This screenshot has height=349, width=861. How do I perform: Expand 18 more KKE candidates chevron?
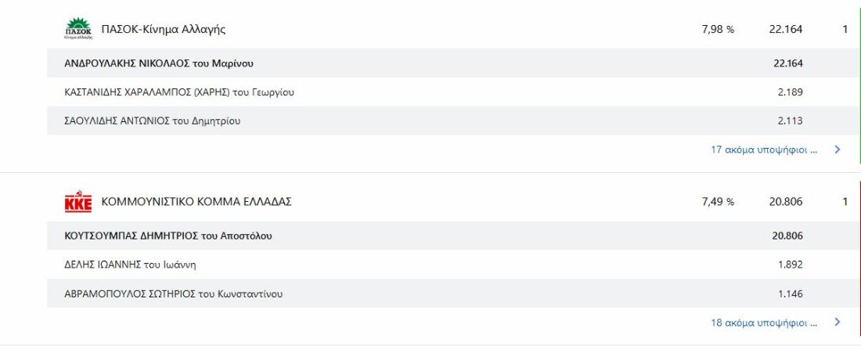[x=837, y=322]
